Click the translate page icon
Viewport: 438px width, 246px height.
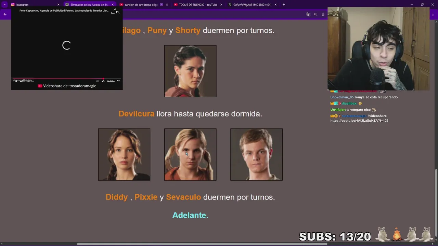(x=308, y=14)
